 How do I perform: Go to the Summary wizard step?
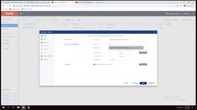(x=46, y=59)
